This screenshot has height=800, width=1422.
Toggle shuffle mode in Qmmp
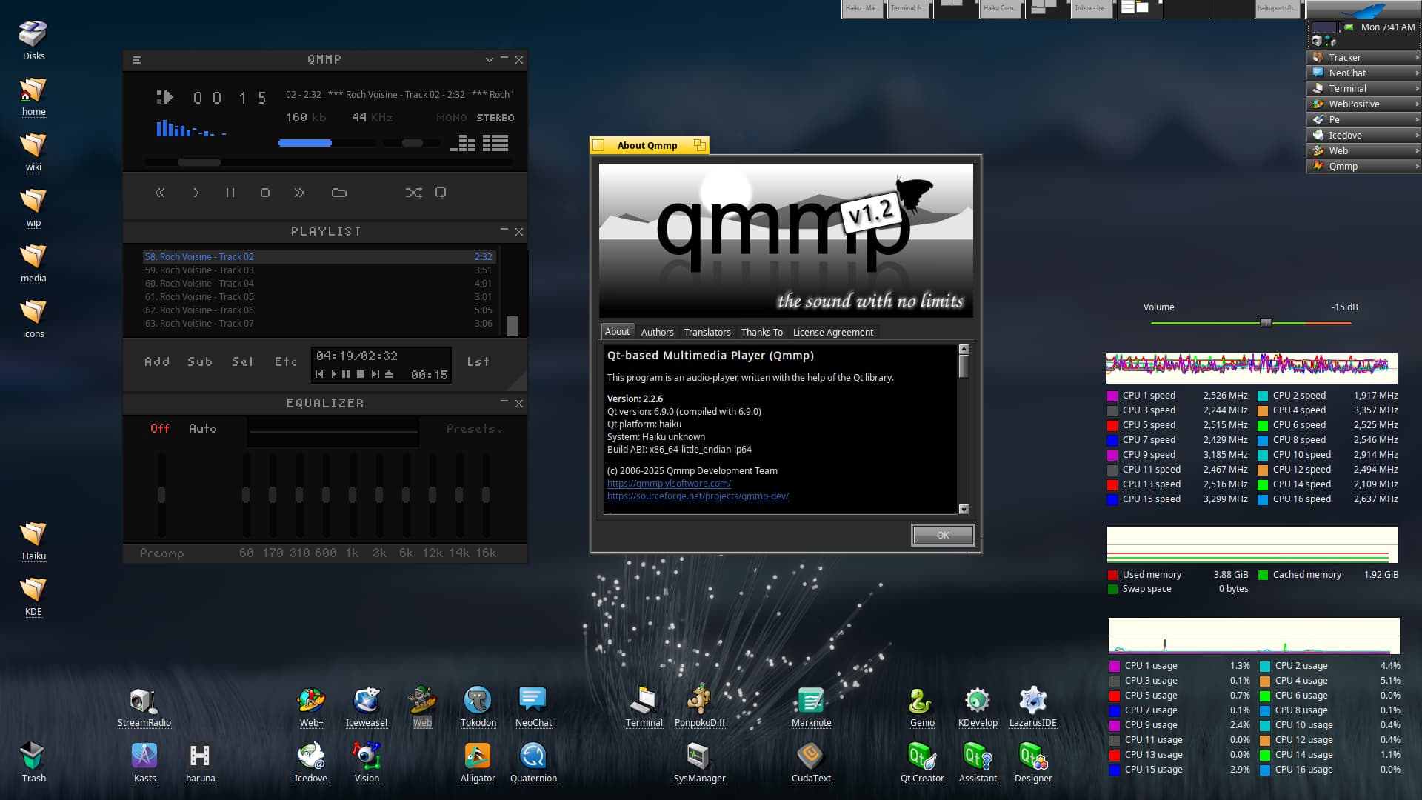[x=414, y=193]
